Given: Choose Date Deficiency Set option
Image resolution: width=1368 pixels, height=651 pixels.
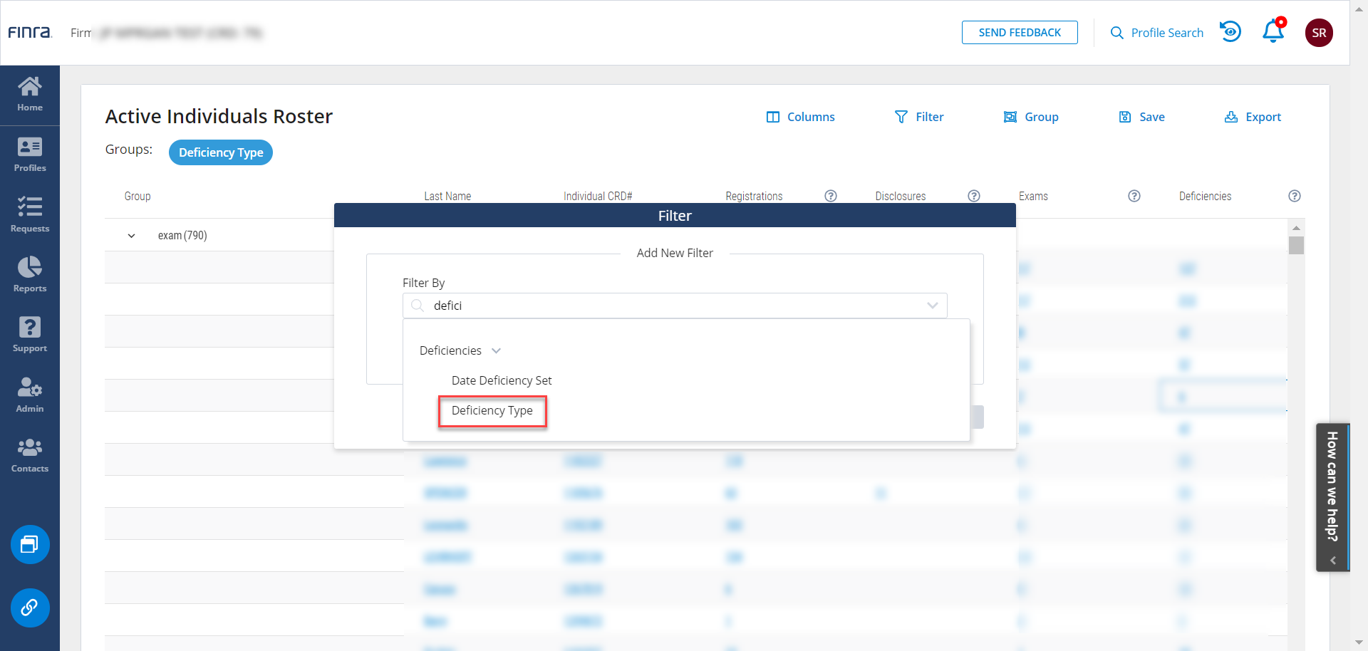Looking at the screenshot, I should point(502,380).
